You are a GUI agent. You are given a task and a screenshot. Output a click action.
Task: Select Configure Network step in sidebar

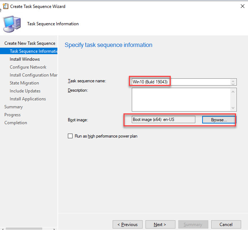(28, 67)
